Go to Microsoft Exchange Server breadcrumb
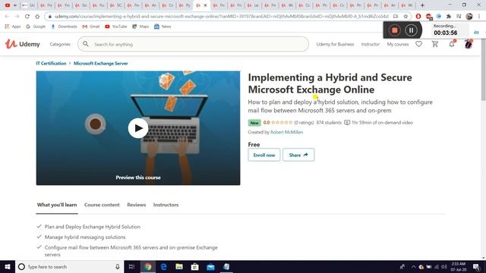The width and height of the screenshot is (486, 273). (x=100, y=63)
